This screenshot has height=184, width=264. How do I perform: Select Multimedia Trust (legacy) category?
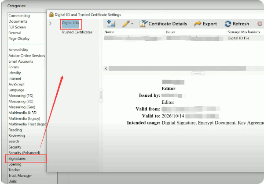tap(27, 124)
